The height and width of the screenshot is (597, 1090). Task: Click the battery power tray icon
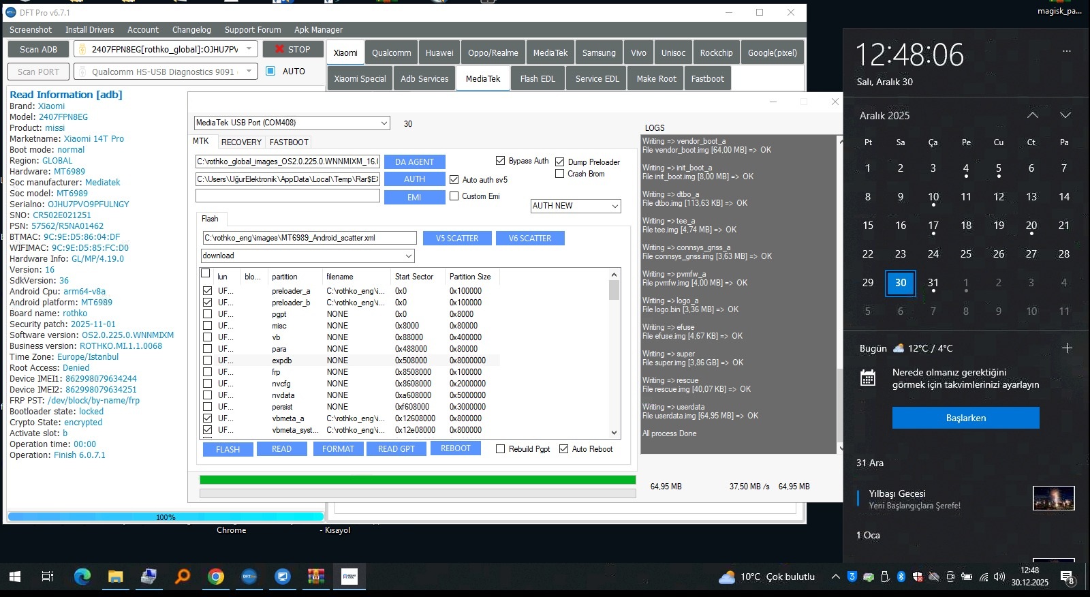point(967,577)
